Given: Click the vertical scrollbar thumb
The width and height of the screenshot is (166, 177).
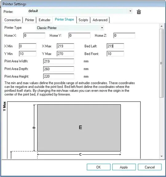Looking at the screenshot, I should pyautogui.click(x=161, y=63).
